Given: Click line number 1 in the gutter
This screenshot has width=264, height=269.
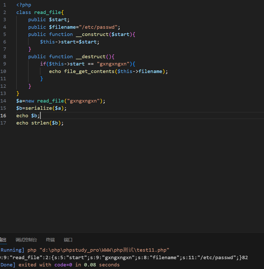Looking at the screenshot, I should (5, 5).
